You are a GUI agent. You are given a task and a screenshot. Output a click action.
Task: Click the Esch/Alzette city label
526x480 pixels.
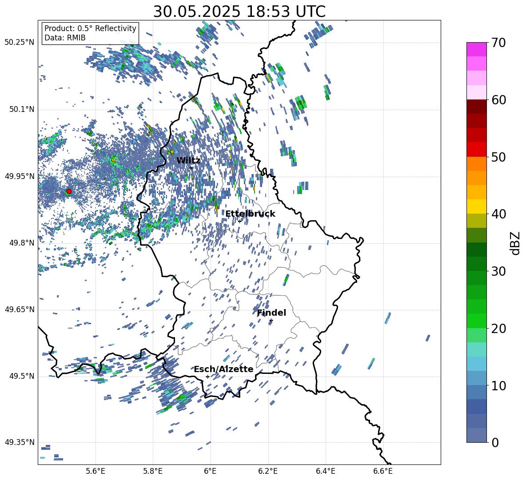[224, 369]
